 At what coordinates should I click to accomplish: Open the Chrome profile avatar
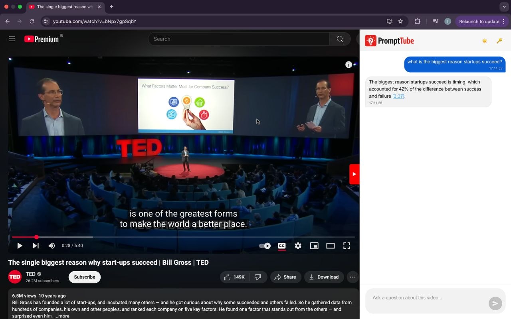(x=448, y=22)
